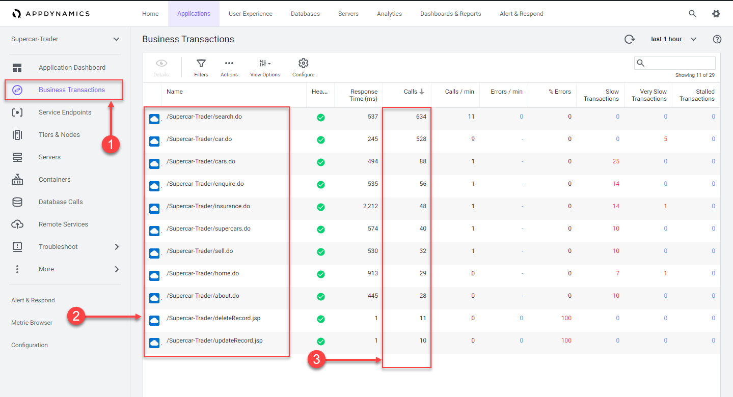This screenshot has height=397, width=733.
Task: Click the green health icon for car.do
Action: tap(321, 140)
